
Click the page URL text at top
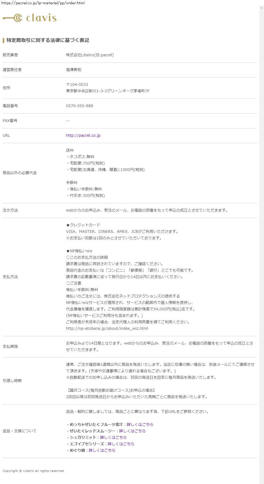pyautogui.click(x=43, y=3)
